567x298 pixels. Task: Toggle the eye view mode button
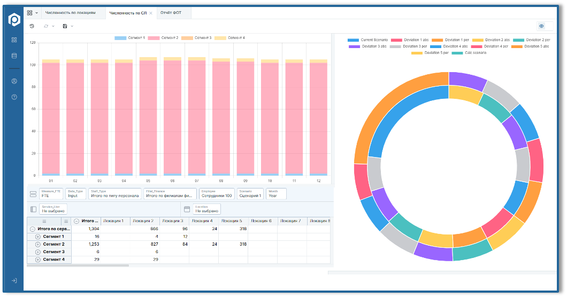(541, 26)
